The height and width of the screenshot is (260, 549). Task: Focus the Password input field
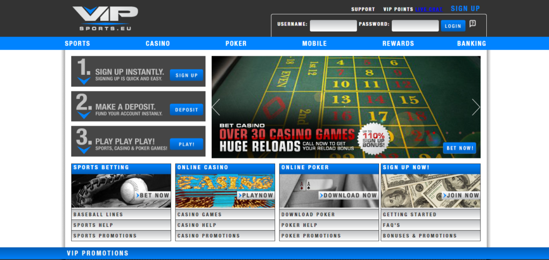tap(415, 26)
